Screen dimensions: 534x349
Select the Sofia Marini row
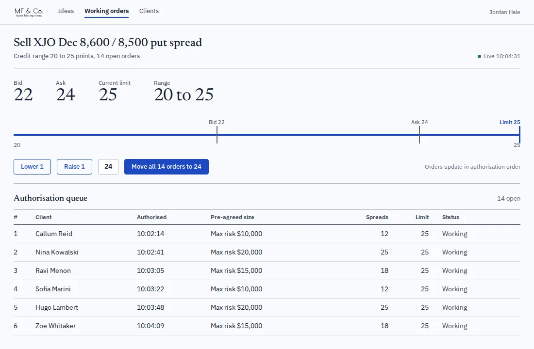click(x=267, y=289)
